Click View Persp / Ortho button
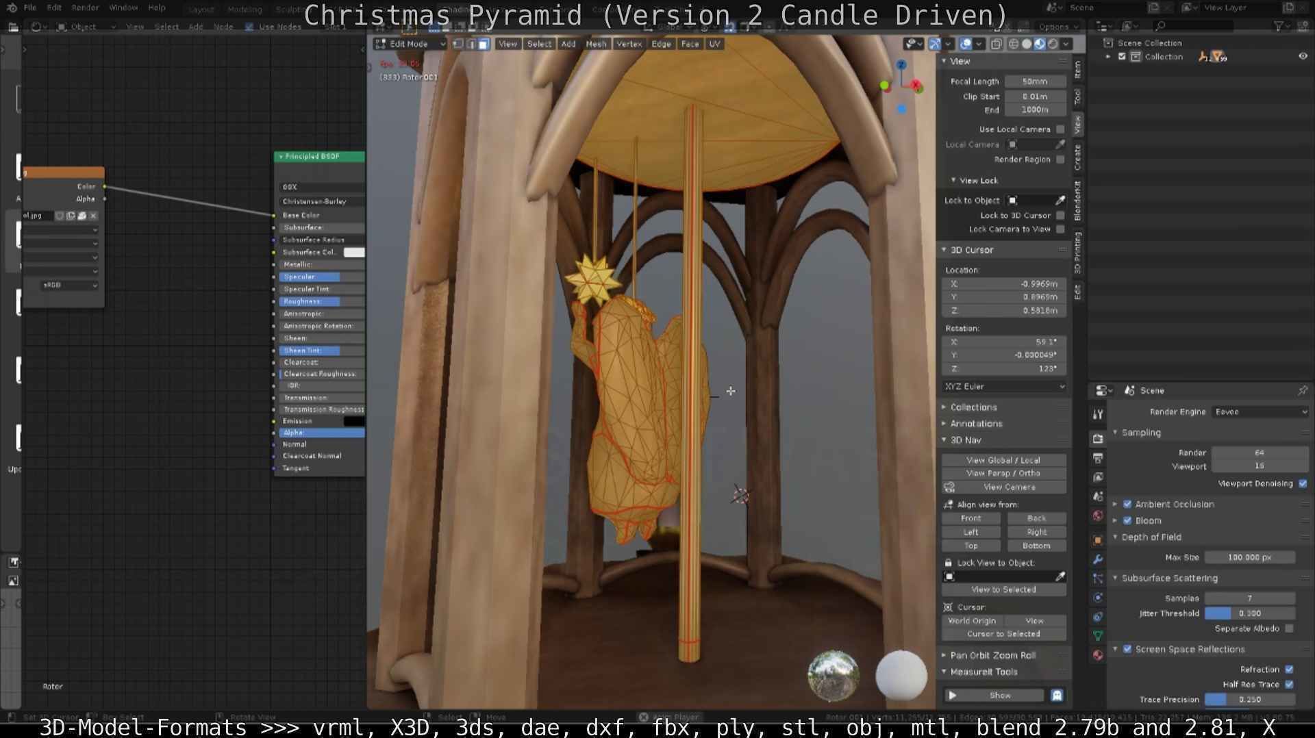The image size is (1315, 738). click(x=1003, y=474)
